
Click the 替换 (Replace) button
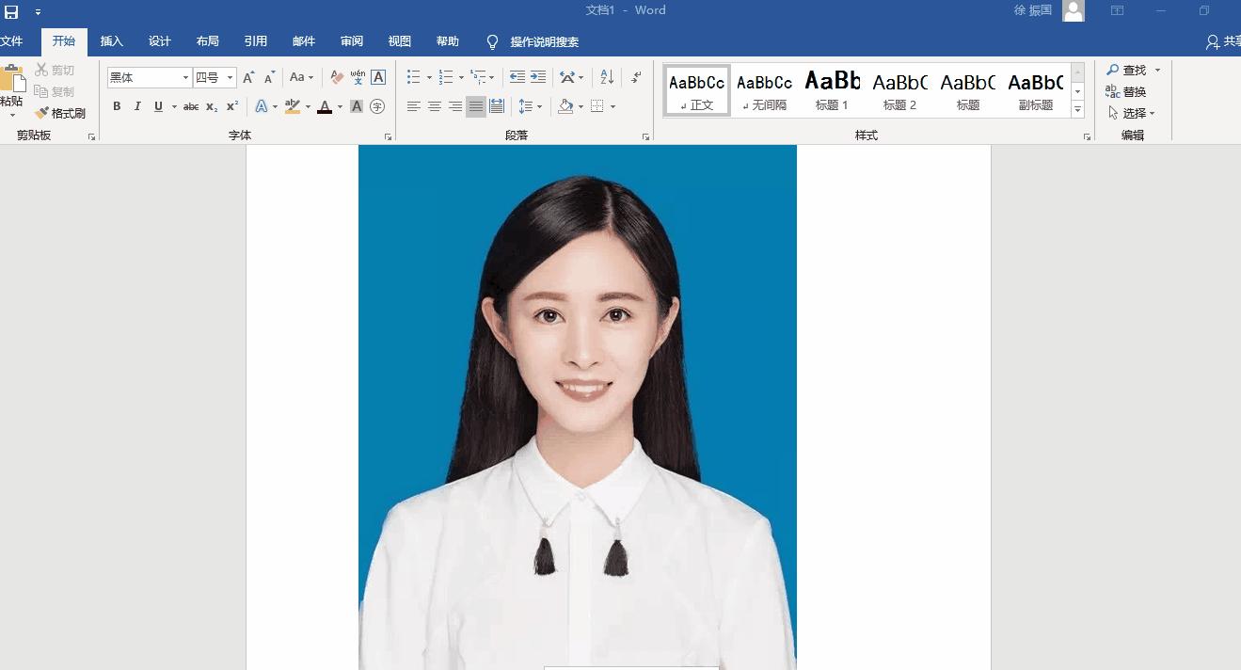pyautogui.click(x=1132, y=91)
